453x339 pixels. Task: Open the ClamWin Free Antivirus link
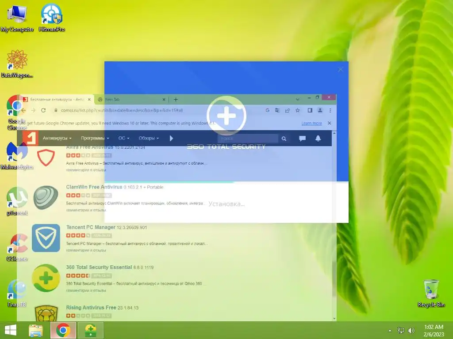click(x=94, y=187)
